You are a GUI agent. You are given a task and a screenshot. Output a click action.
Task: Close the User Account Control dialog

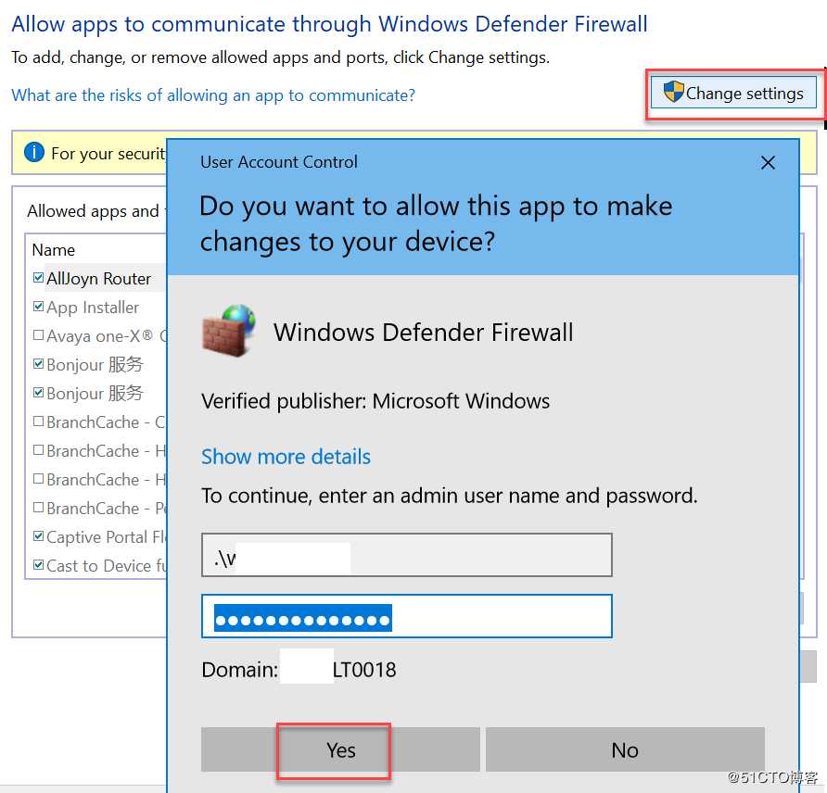point(768,163)
